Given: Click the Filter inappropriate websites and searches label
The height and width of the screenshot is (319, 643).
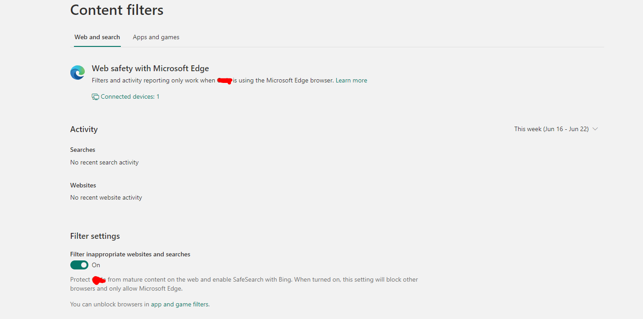Looking at the screenshot, I should (x=130, y=255).
